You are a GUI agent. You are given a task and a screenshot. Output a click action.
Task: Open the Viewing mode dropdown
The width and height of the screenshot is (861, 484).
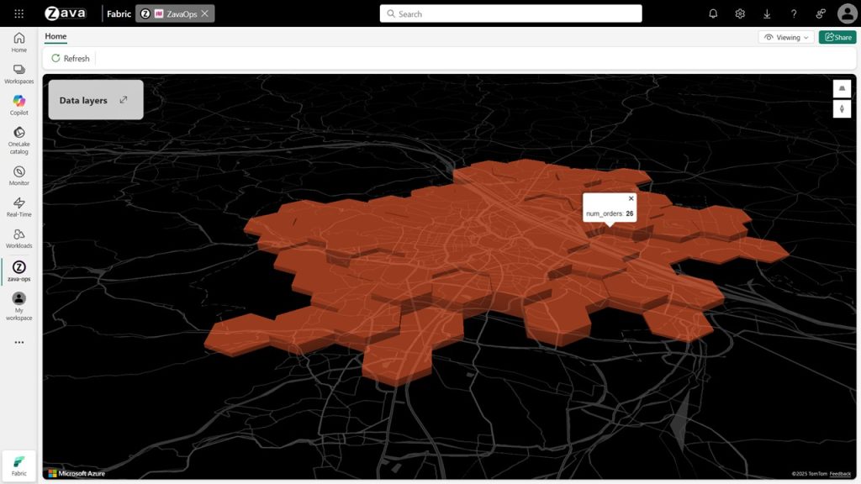[785, 37]
